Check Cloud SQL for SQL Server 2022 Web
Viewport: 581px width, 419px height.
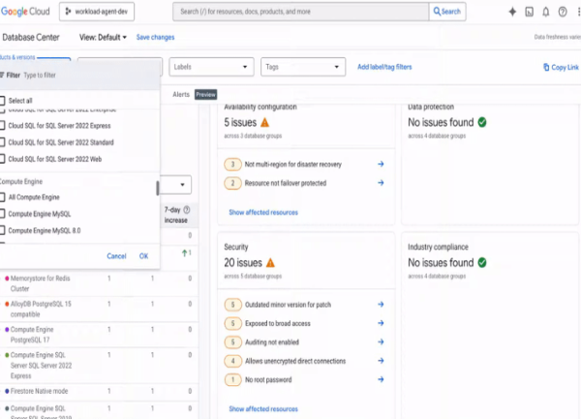tap(2, 159)
